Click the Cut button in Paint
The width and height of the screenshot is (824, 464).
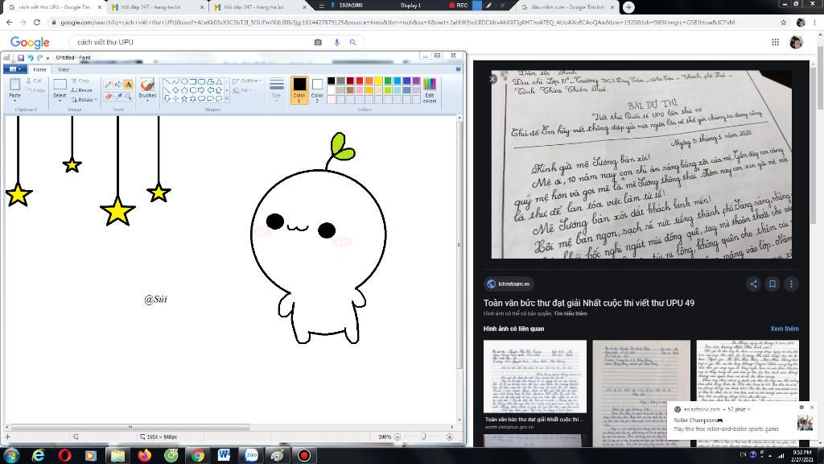pos(34,81)
